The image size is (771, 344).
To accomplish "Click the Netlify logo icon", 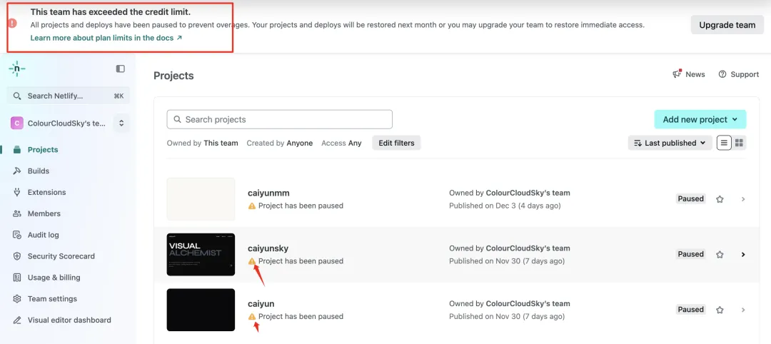I will (x=17, y=69).
